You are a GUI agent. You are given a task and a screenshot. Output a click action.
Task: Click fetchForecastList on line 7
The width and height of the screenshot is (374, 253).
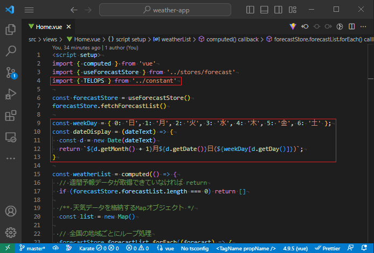pos(130,106)
